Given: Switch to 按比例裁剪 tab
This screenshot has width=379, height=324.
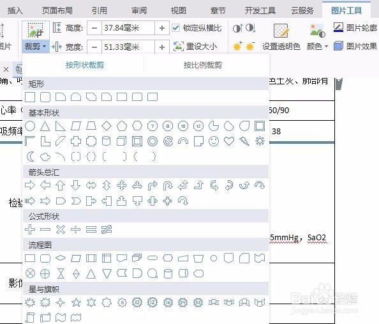Looking at the screenshot, I should 202,65.
